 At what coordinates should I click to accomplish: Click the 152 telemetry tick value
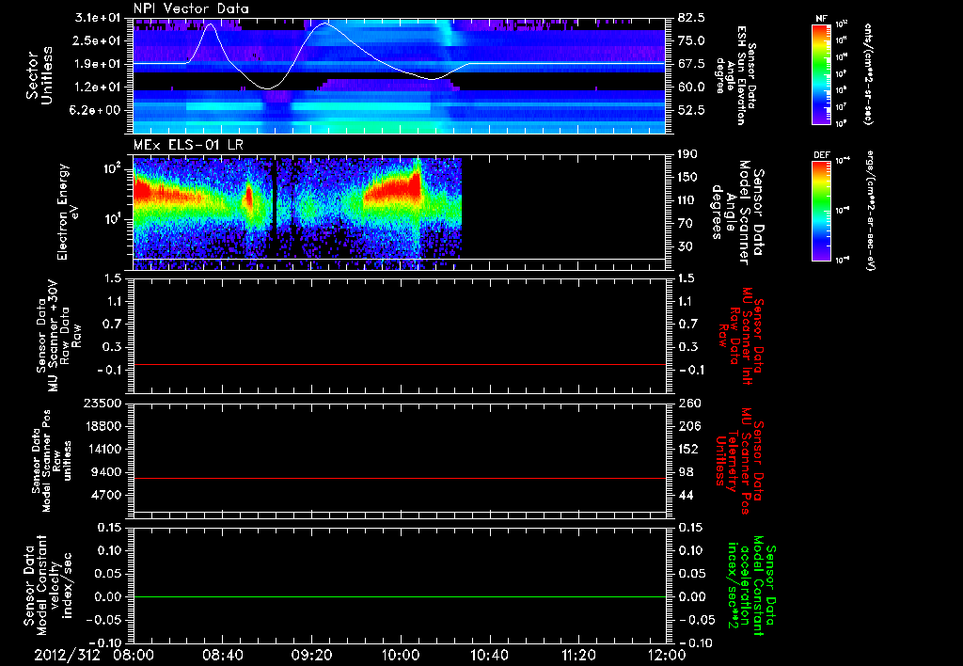click(x=687, y=449)
